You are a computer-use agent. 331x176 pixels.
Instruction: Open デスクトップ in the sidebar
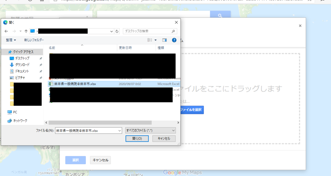[22, 58]
